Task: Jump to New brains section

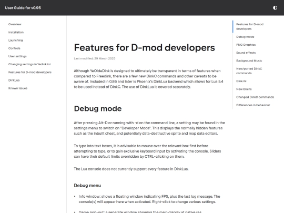Action: (x=244, y=89)
